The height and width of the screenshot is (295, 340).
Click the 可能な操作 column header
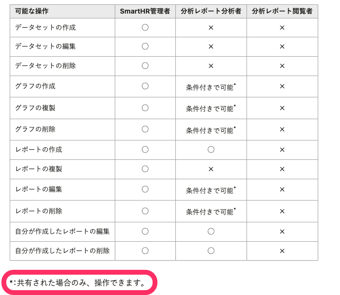pos(32,11)
